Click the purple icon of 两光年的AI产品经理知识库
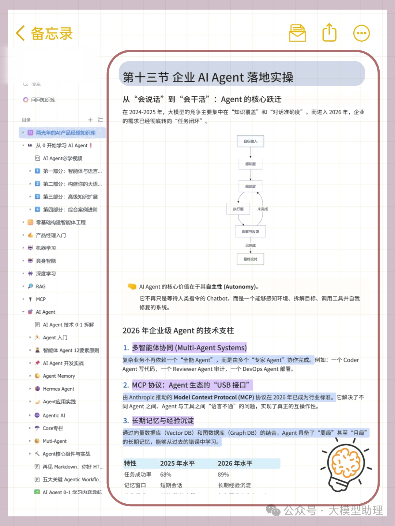Viewport: 395px width, 526px height. tap(30, 133)
